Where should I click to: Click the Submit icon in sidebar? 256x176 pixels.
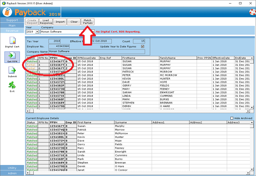pos(12,72)
